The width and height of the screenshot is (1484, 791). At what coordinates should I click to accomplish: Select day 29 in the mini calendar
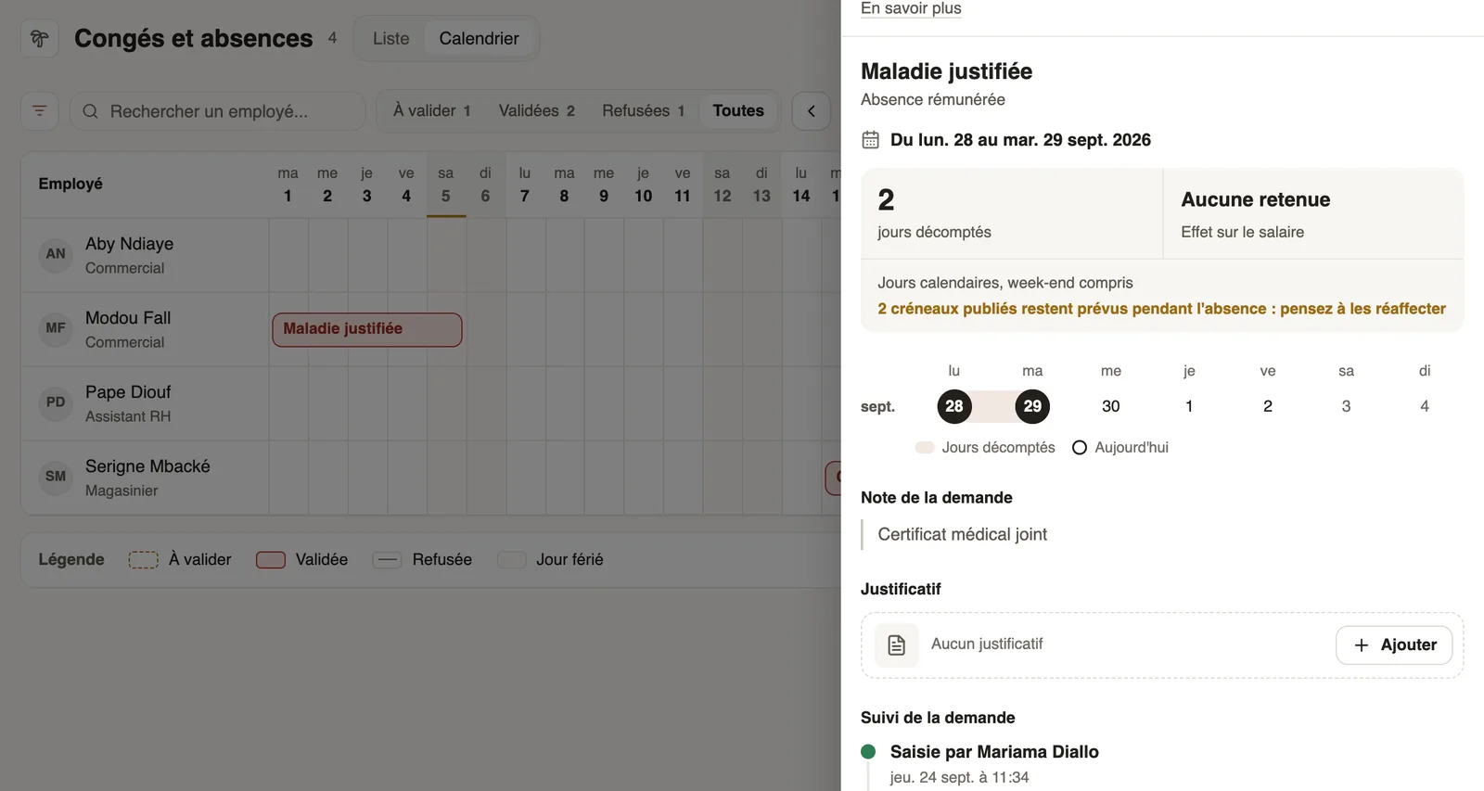pyautogui.click(x=1032, y=406)
